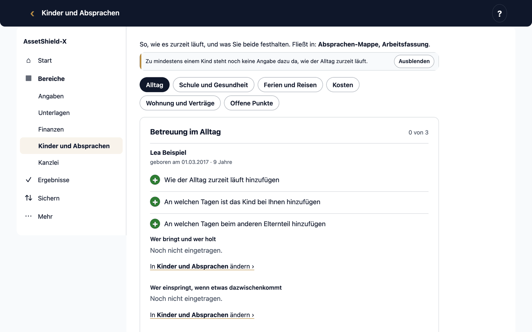Click green plus for anderen Elternteil
The image size is (532, 332).
[x=155, y=224]
